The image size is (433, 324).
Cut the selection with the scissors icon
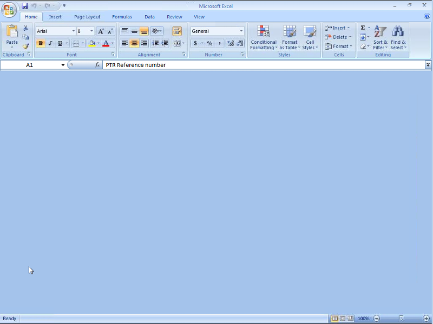click(25, 28)
